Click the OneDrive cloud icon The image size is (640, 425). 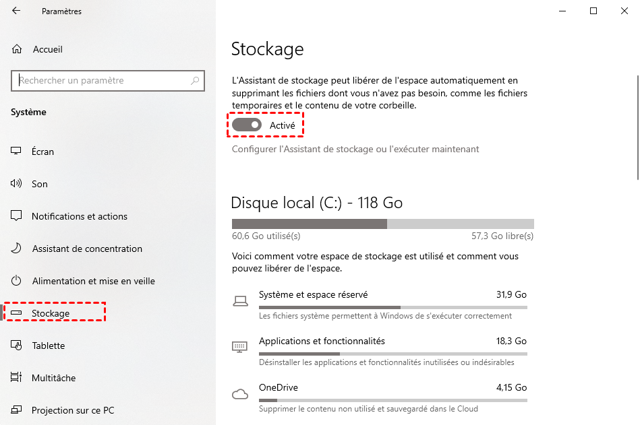239,393
